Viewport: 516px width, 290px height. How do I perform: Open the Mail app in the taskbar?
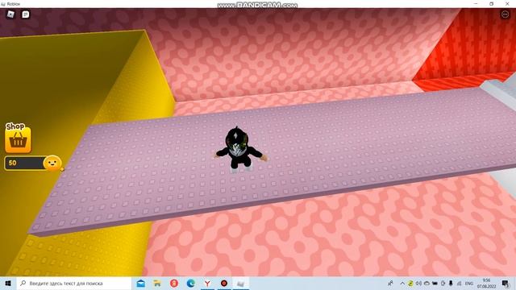point(141,283)
